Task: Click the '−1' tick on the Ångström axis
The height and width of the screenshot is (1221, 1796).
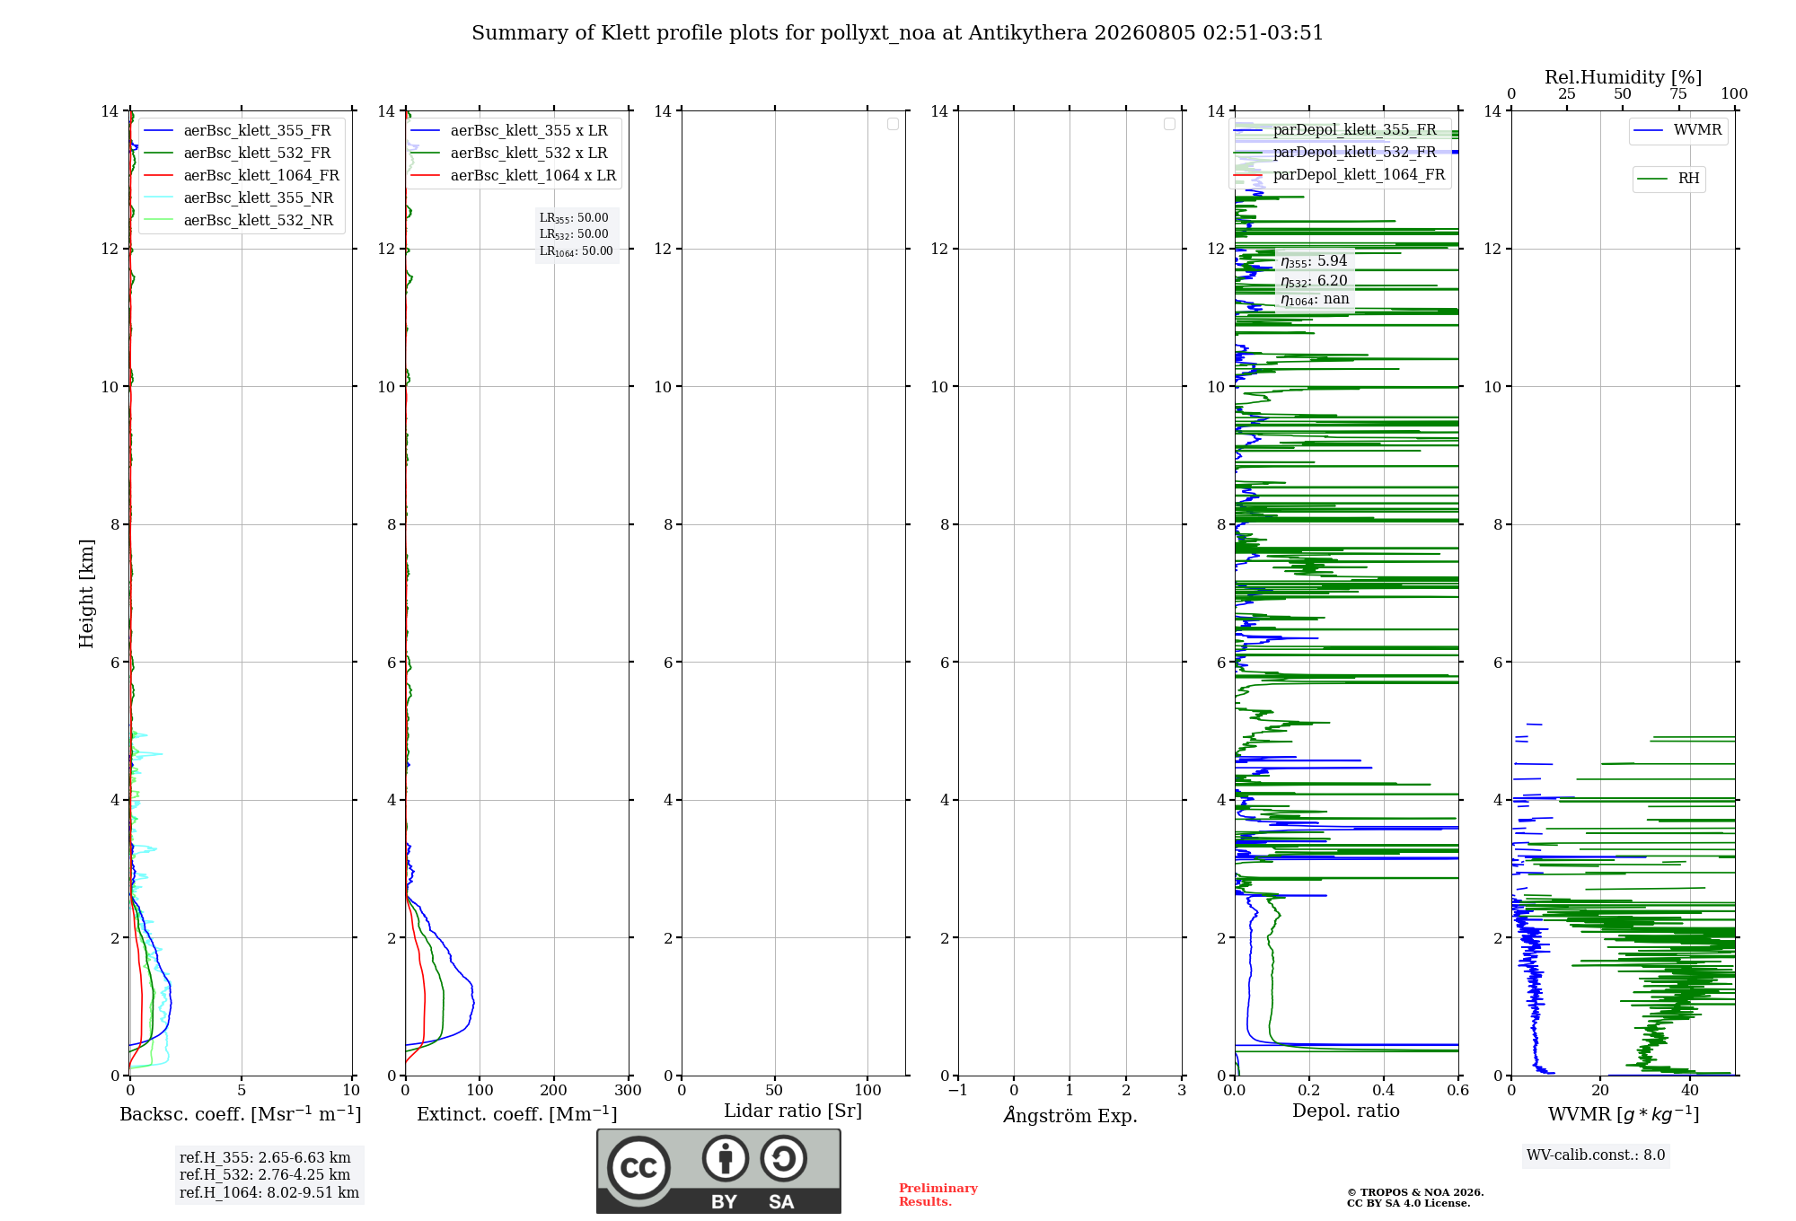Action: click(x=958, y=1091)
